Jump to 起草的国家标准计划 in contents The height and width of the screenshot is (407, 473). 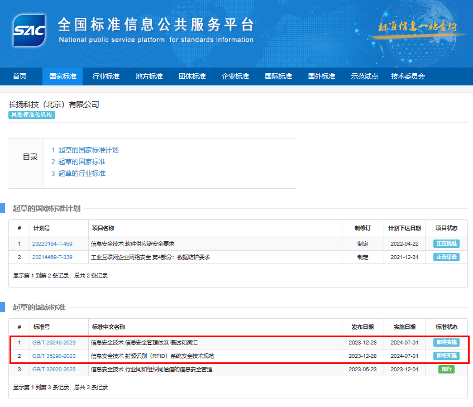point(85,150)
